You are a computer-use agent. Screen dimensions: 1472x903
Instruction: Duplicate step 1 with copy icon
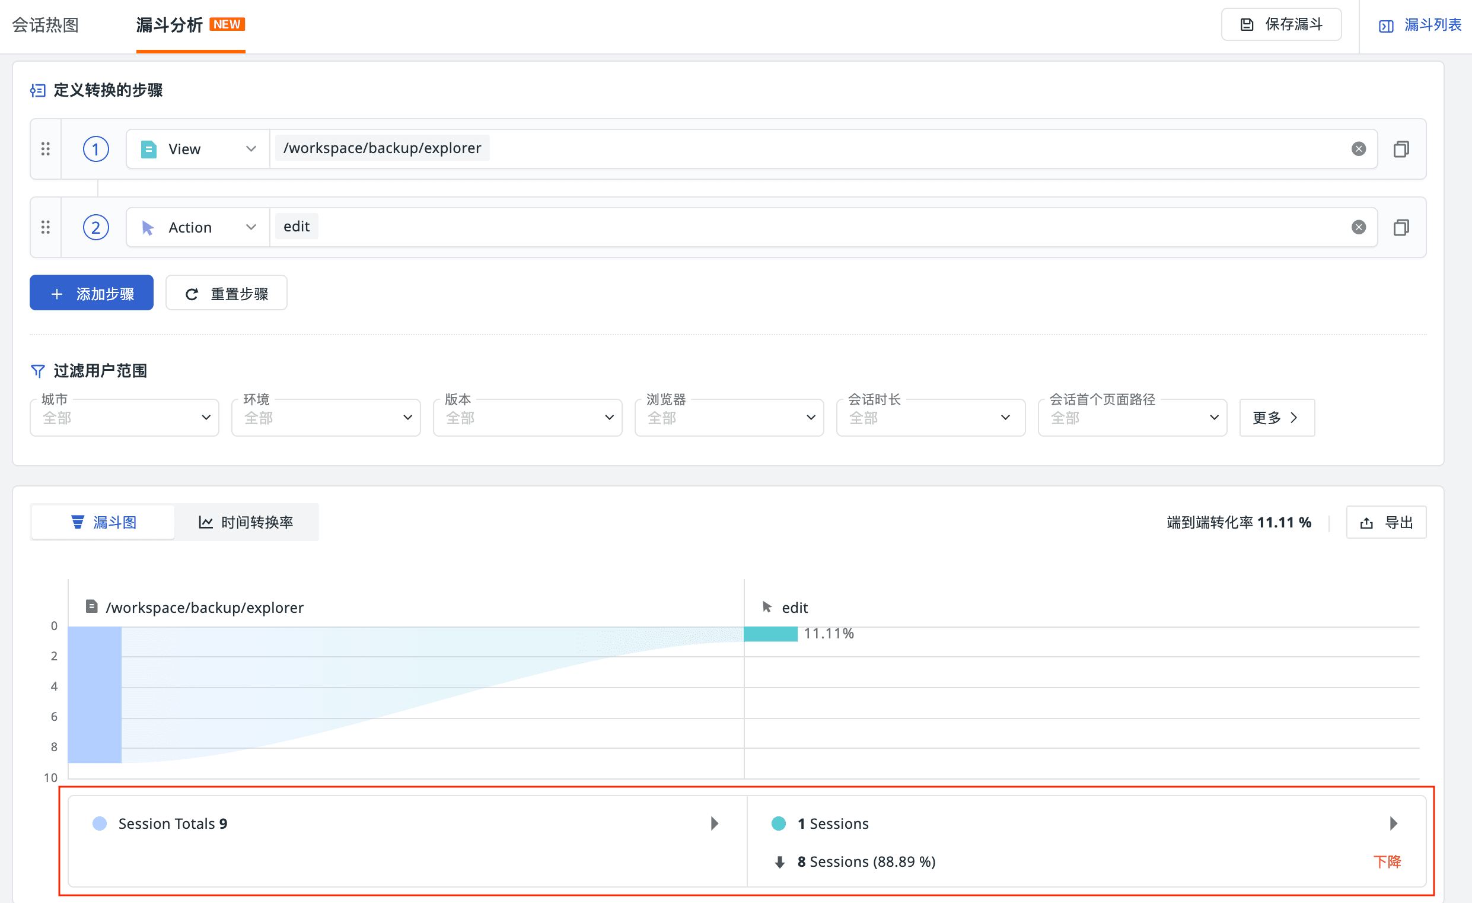coord(1400,149)
